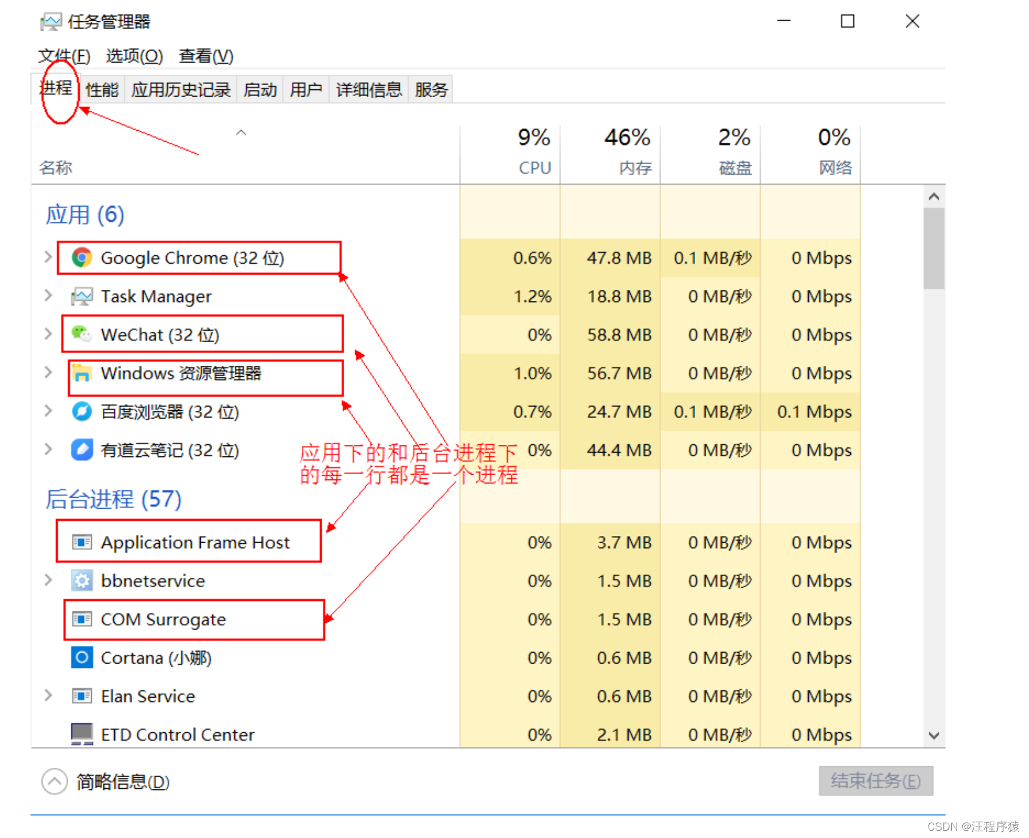Click the 有道云笔记 process icon

pos(81,450)
